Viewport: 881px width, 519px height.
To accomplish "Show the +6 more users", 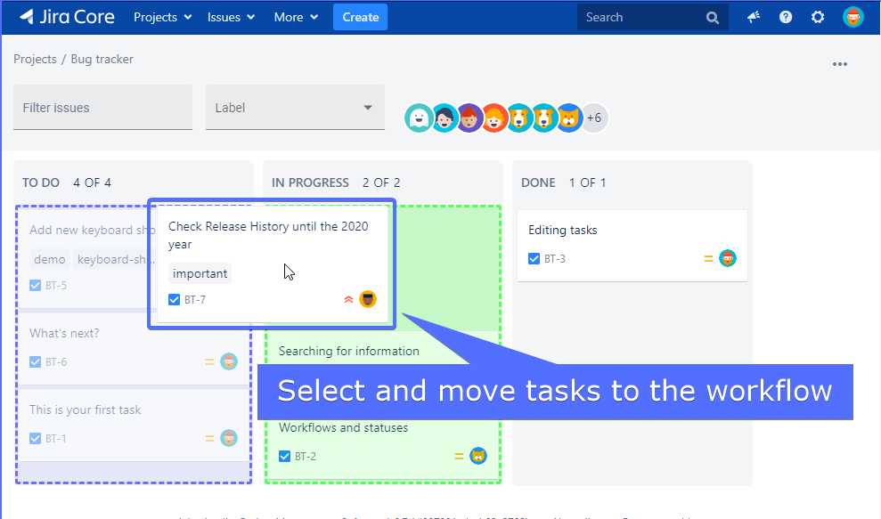I will (x=594, y=118).
